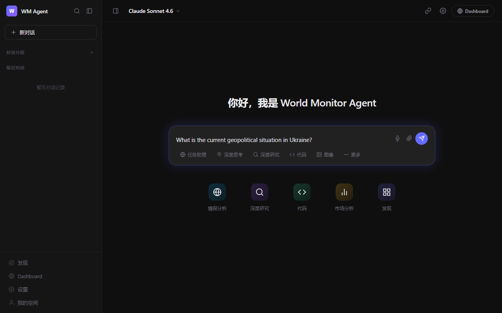Open Dashboard in the sidebar bottom menu
Screen dimensions: 502x313
pos(51,276)
